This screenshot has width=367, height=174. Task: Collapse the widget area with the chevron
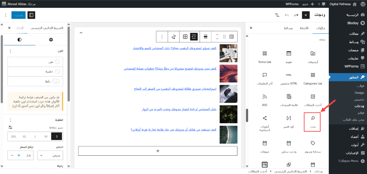coord(81,33)
